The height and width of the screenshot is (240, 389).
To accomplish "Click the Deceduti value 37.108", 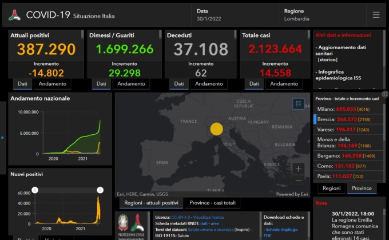I will [x=201, y=49].
